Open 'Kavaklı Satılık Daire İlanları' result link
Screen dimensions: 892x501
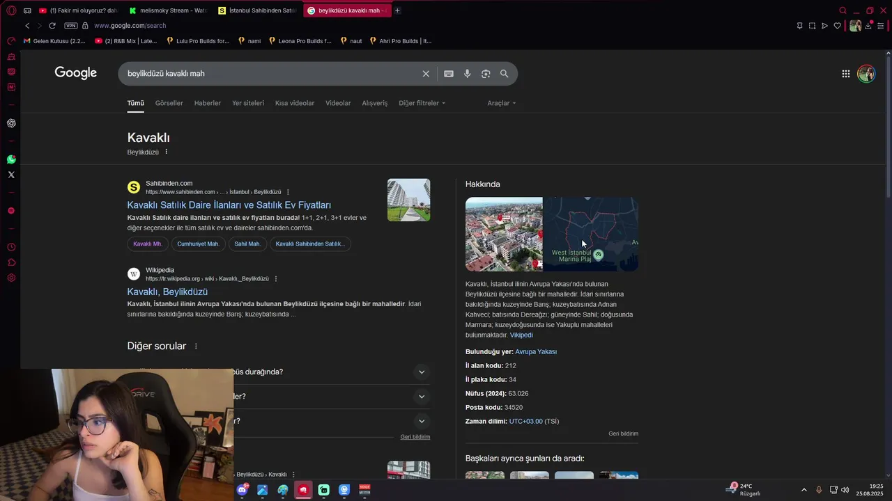pyautogui.click(x=229, y=205)
